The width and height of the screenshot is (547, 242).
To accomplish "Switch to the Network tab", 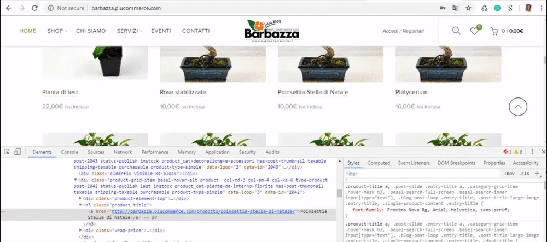I will [123, 152].
